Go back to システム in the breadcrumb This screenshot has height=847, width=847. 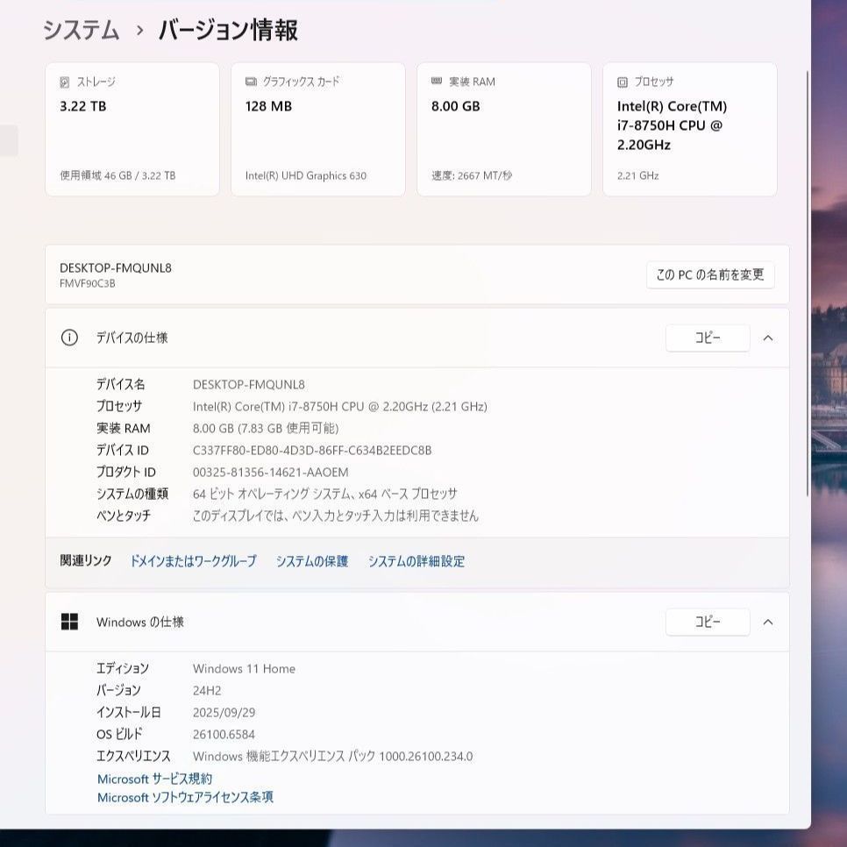pos(82,31)
